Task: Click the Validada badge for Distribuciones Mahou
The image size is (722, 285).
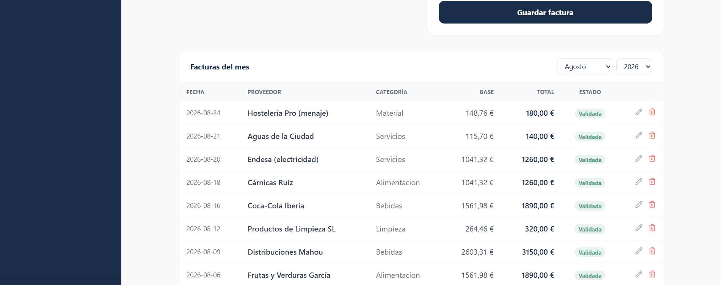Action: coord(590,252)
